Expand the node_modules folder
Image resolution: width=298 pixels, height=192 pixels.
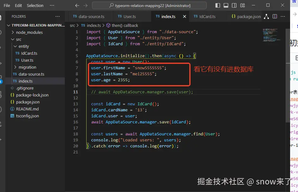tap(35, 32)
